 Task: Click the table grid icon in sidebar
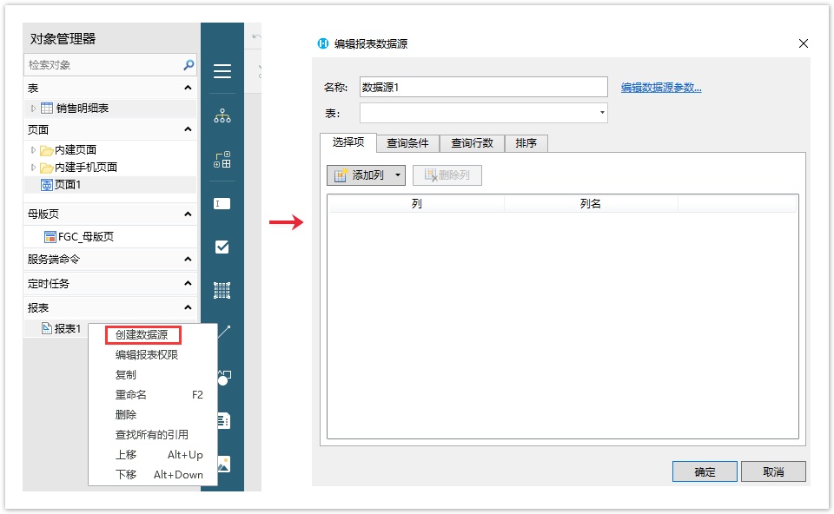(x=222, y=290)
